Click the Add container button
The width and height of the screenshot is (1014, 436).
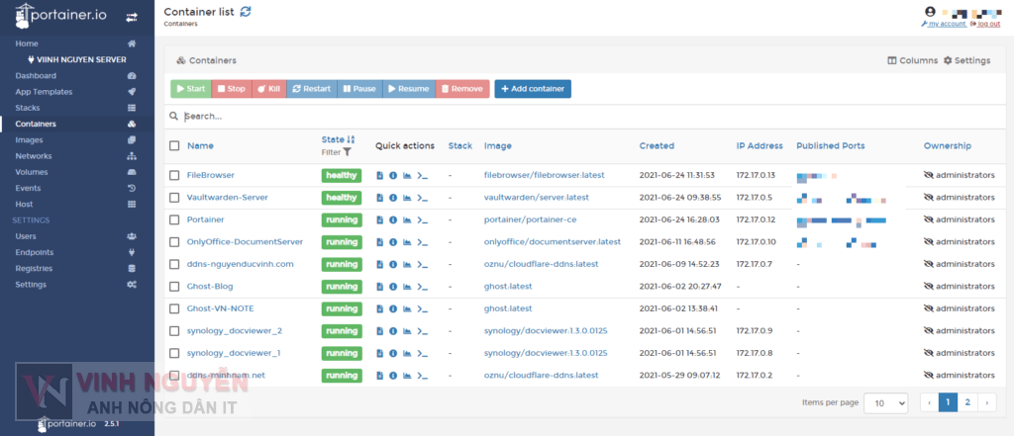(x=533, y=89)
